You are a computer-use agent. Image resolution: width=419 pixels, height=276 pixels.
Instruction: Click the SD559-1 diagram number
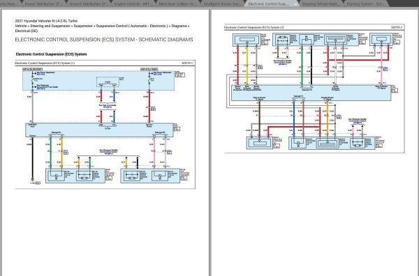click(187, 63)
